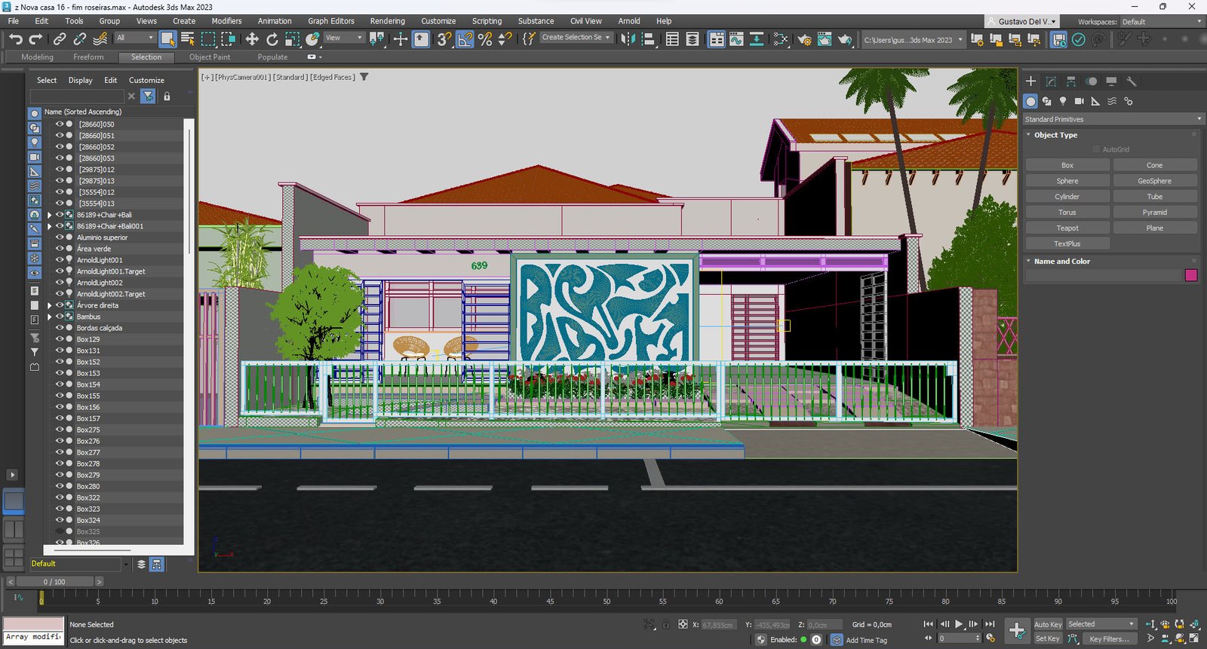This screenshot has height=649, width=1207.
Task: Click the Align tool icon
Action: coord(648,39)
